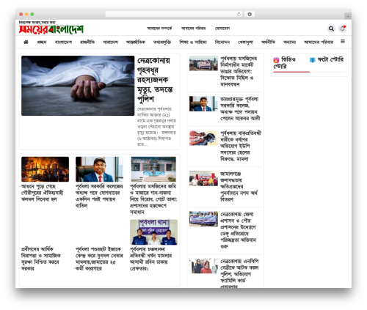Open article পূর্বধলা সরকারি কলেজের অধ্যক্ষ পদে

coord(99,196)
